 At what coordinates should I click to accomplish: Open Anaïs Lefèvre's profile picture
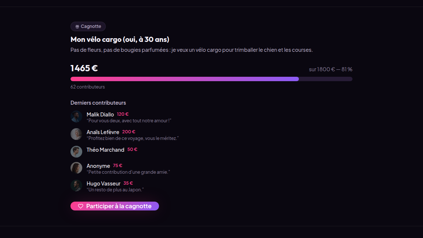(x=76, y=134)
